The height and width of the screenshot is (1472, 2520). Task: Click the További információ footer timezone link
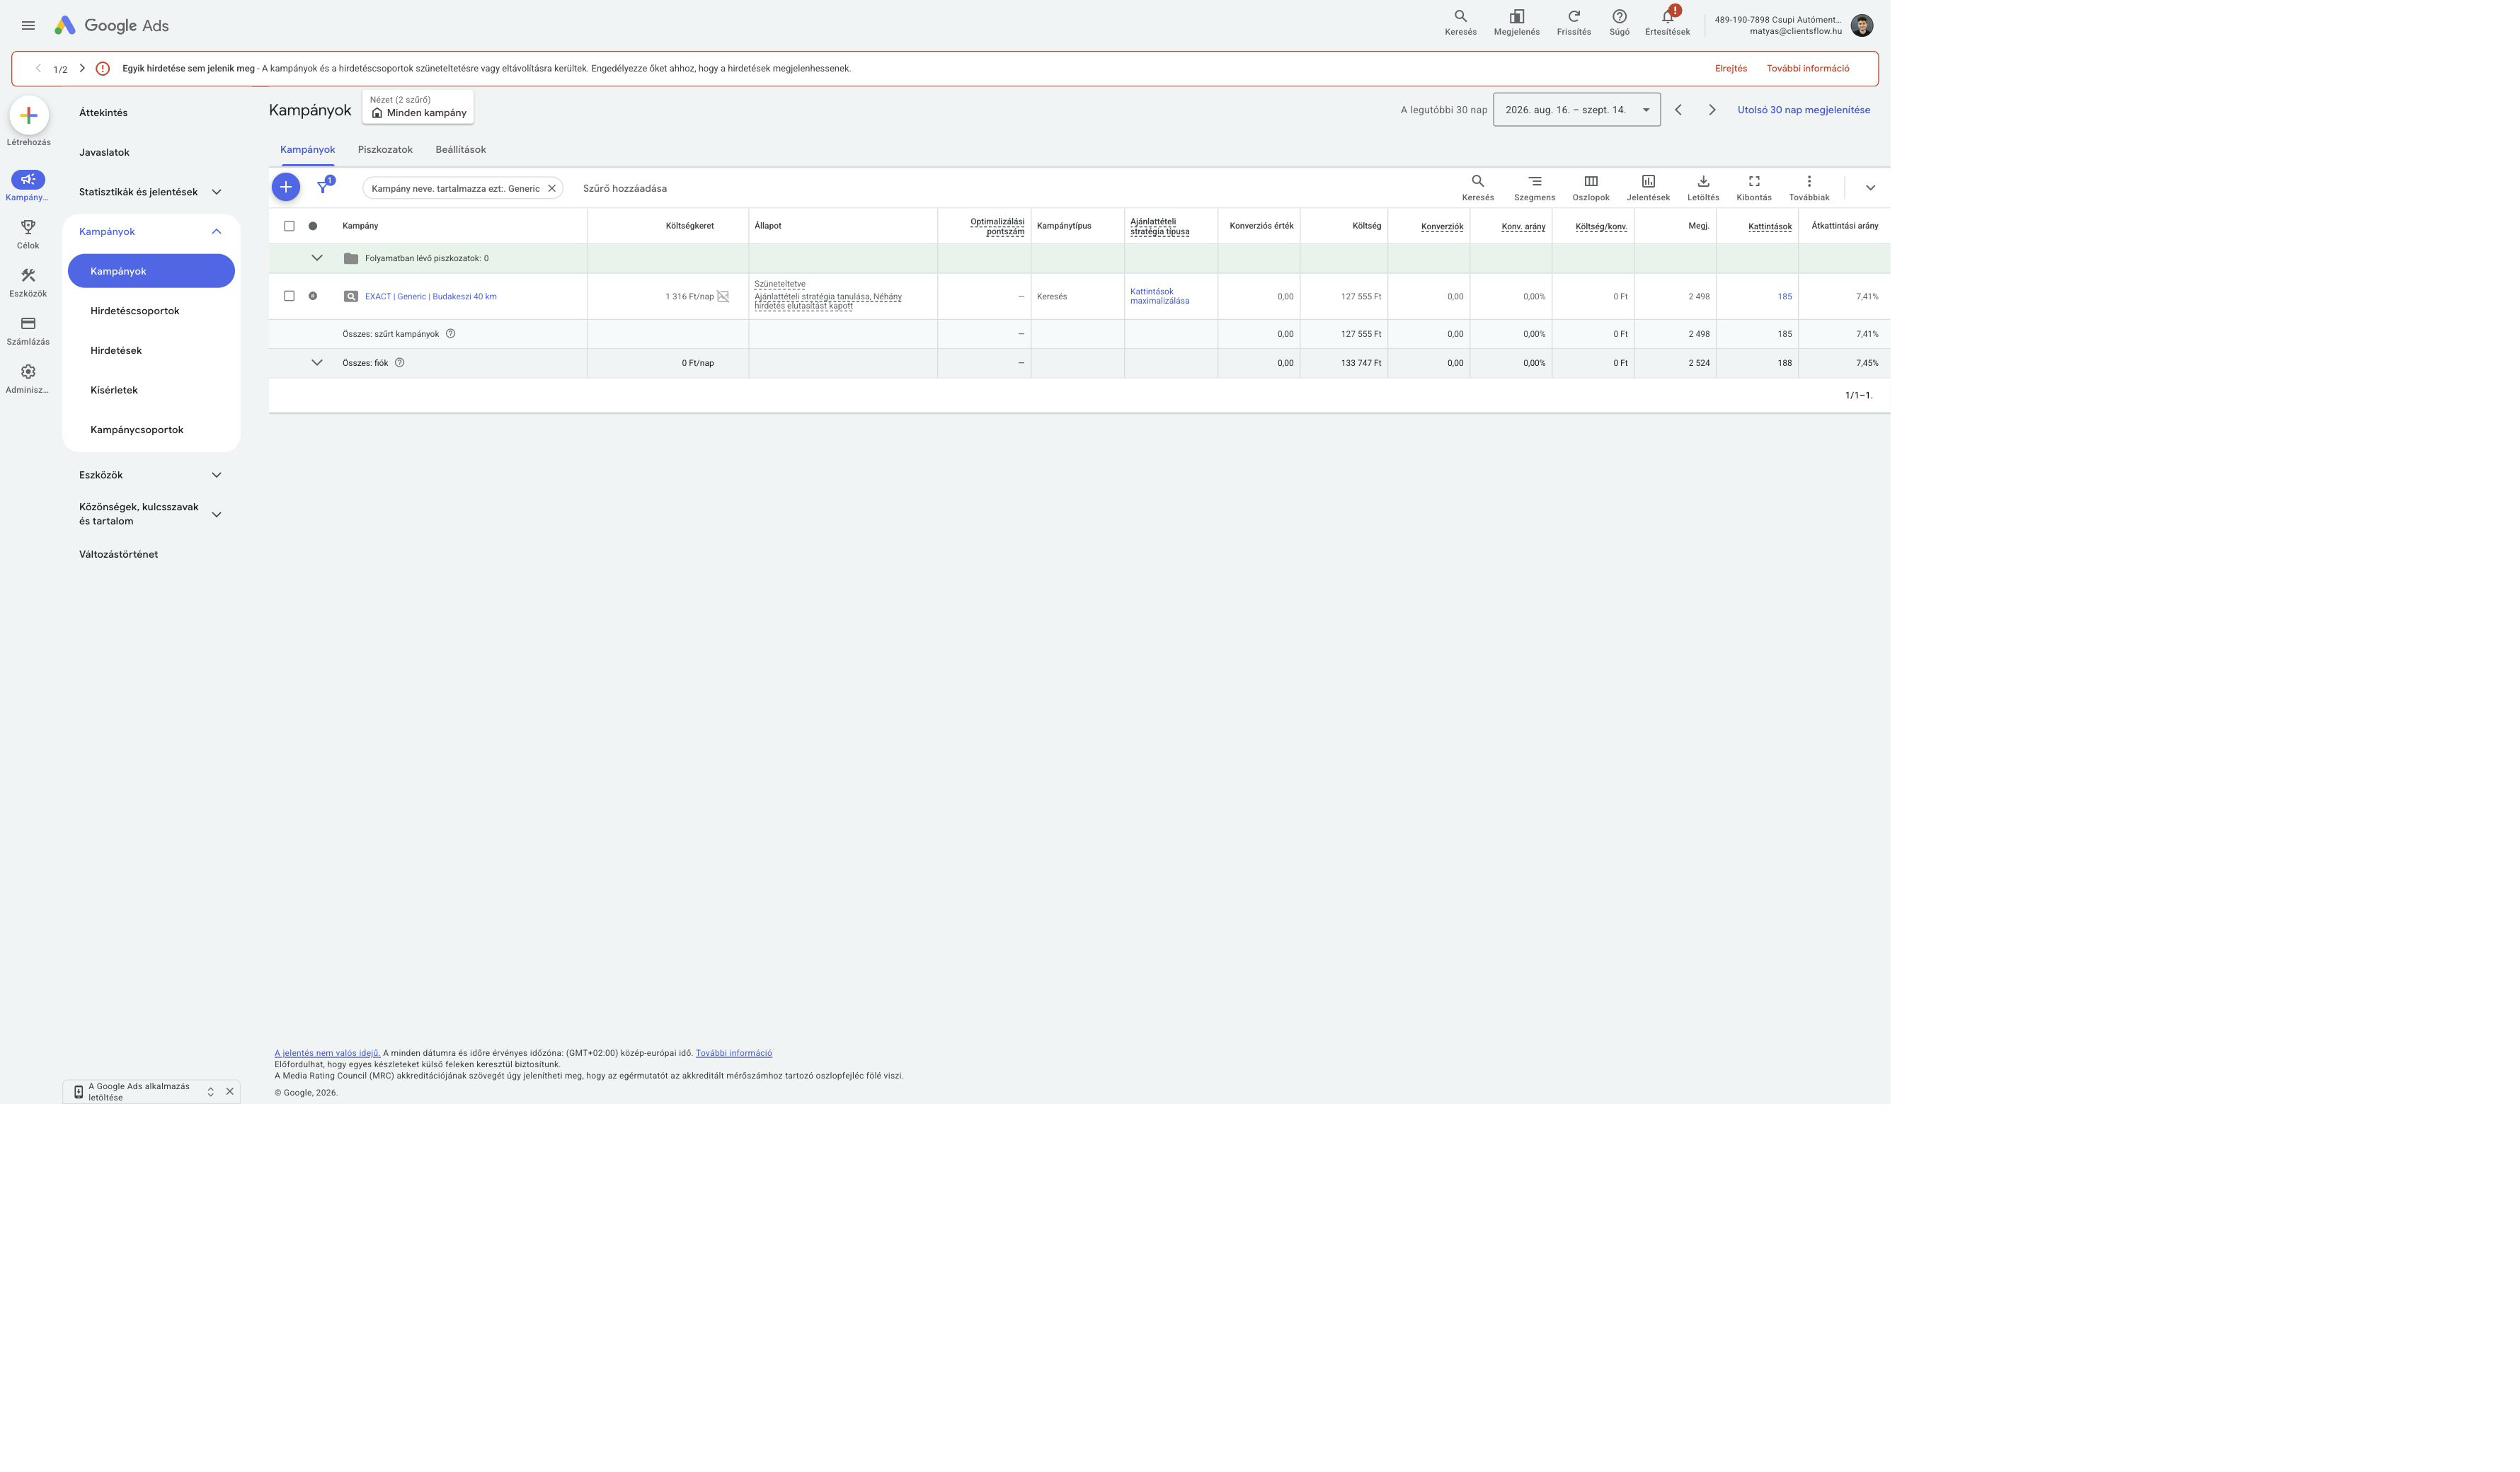coord(733,1053)
